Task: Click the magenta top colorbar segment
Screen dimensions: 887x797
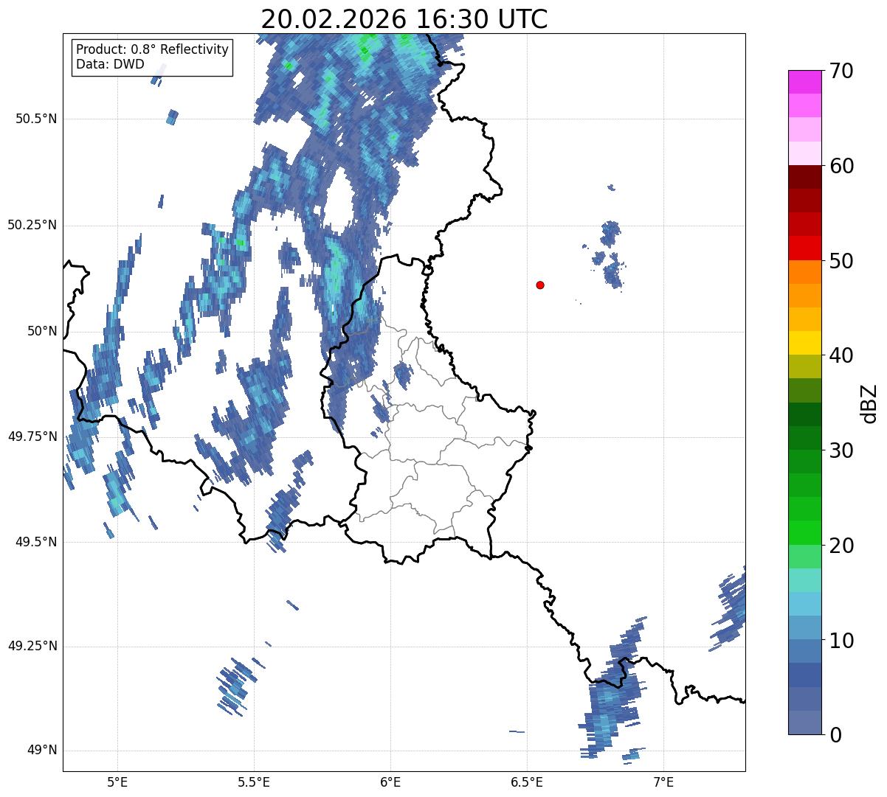Action: (x=805, y=82)
